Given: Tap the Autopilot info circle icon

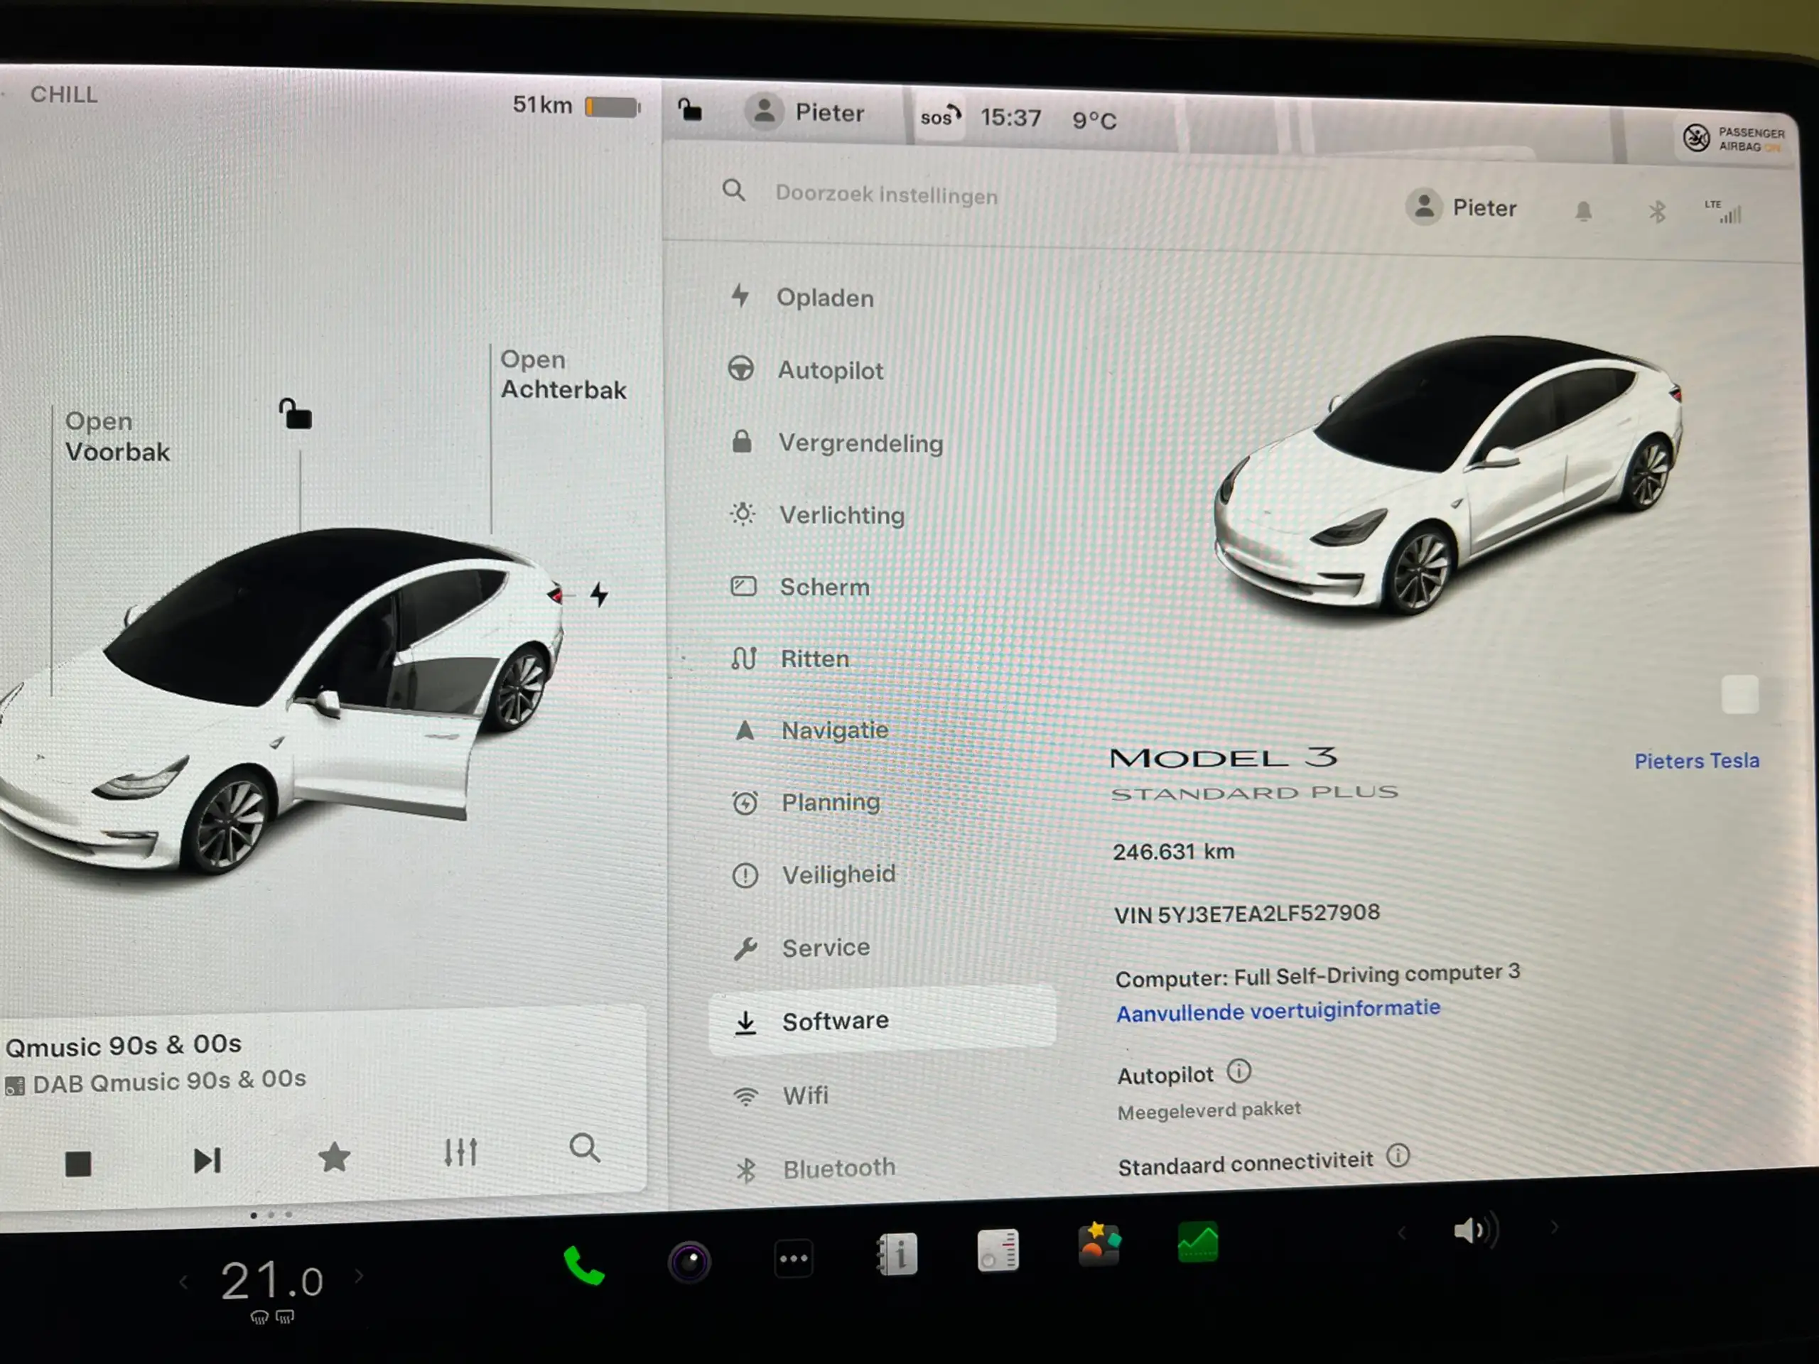Looking at the screenshot, I should point(1238,1071).
